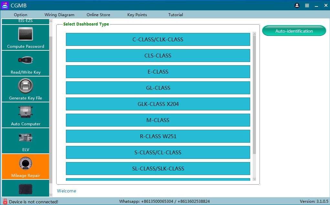Click the CGMB app logo
This screenshot has width=330, height=205.
coord(5,5)
